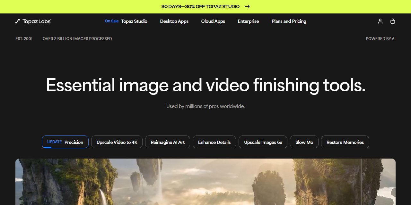Open the shopping bag cart icon
The width and height of the screenshot is (411, 205).
point(392,21)
